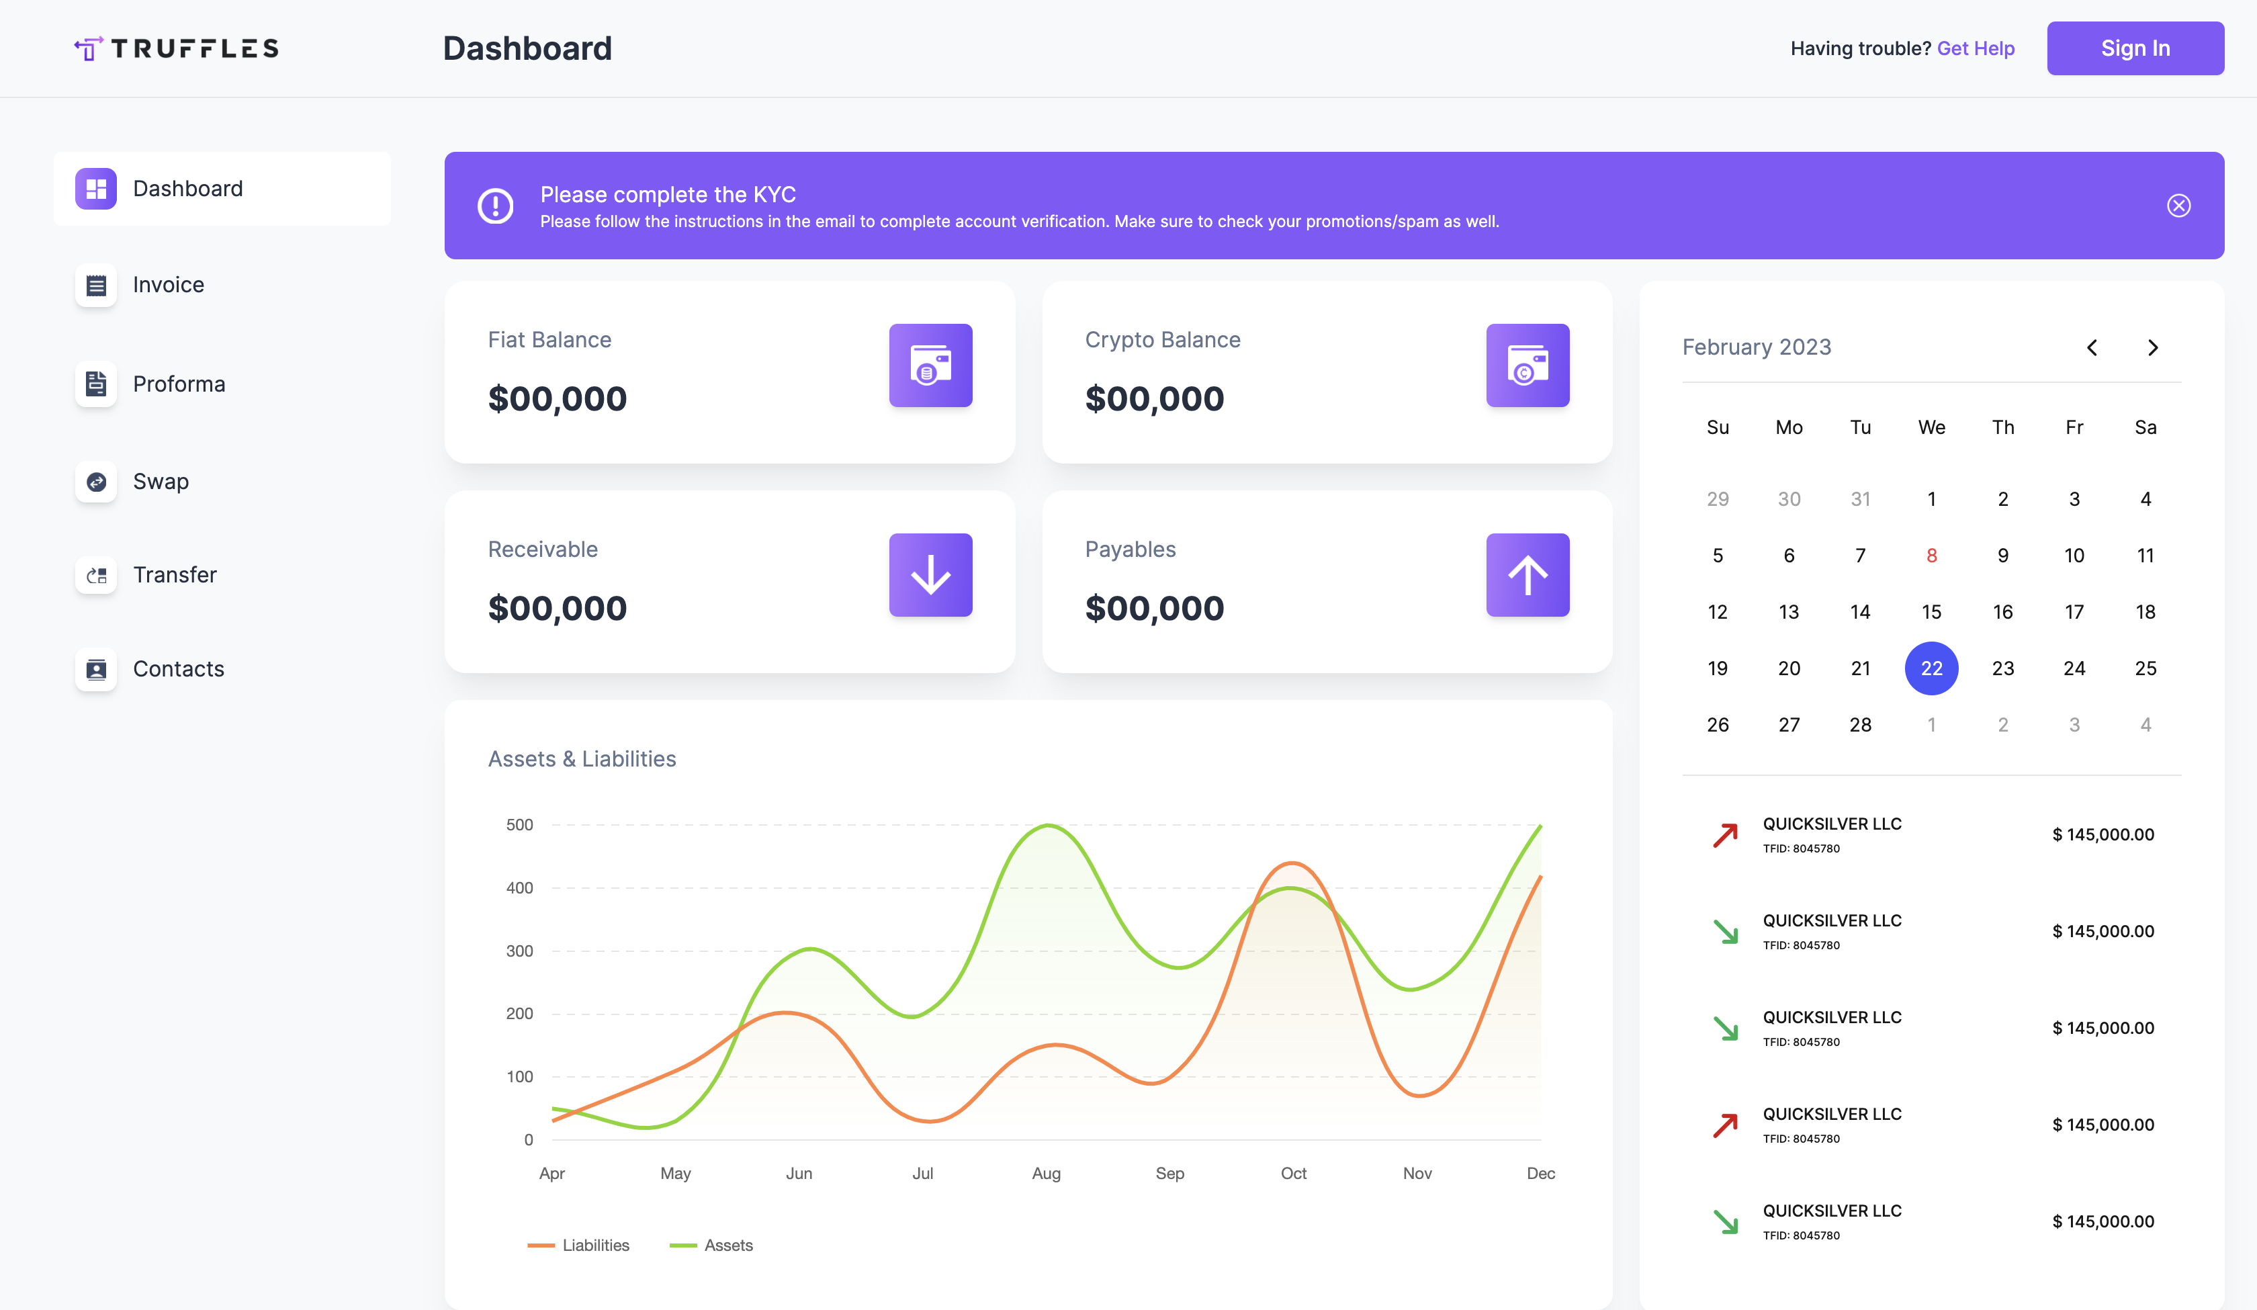
Task: Click the Dashboard page heading
Action: [527, 48]
